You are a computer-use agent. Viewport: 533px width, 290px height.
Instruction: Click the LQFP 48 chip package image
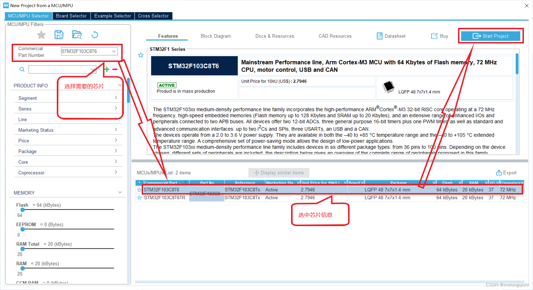[x=388, y=87]
